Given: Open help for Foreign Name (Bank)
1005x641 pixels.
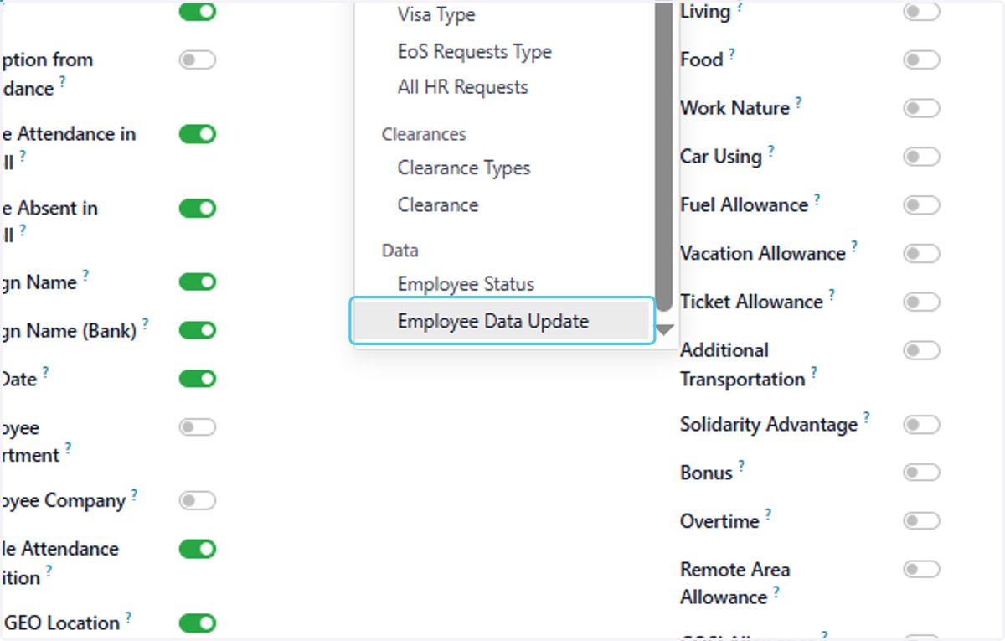Looking at the screenshot, I should (145, 324).
